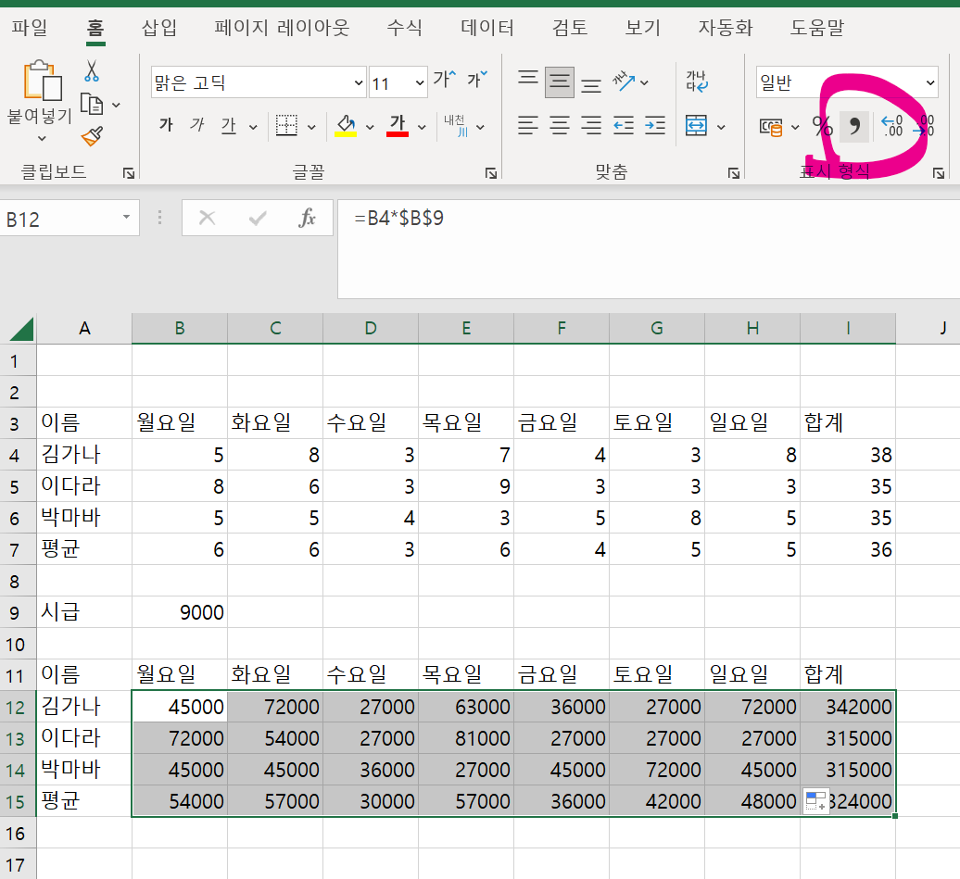Open clipboard dialog launcher
The image size is (960, 879).
click(129, 173)
